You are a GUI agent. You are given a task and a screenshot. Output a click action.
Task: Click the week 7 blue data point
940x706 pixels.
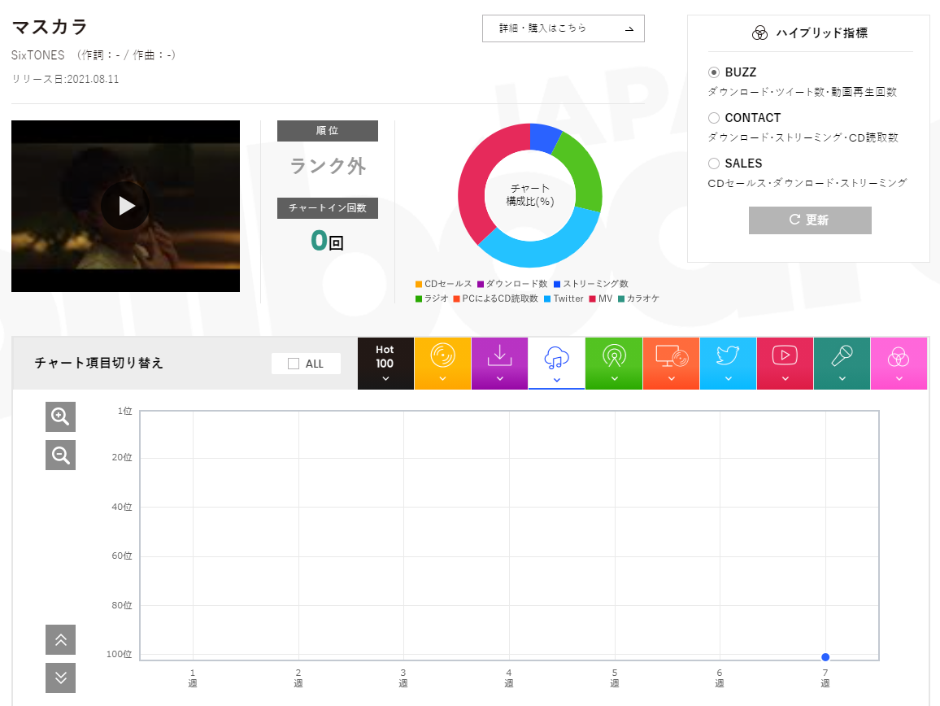(x=825, y=657)
